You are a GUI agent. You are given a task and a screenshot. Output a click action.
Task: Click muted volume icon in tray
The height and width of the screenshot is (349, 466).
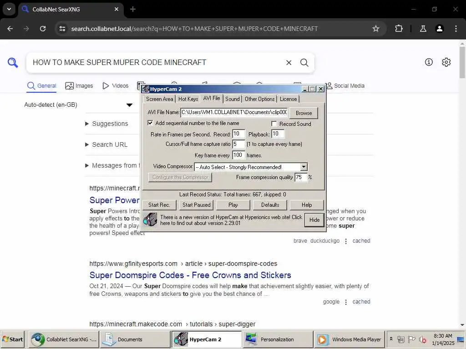422,339
